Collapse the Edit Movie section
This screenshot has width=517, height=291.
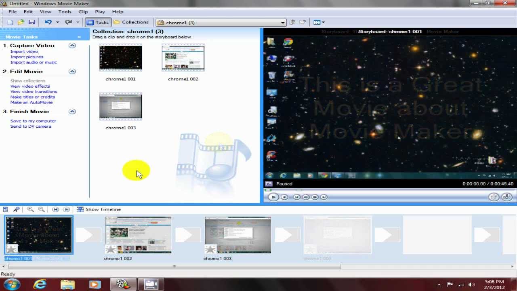[x=72, y=72]
